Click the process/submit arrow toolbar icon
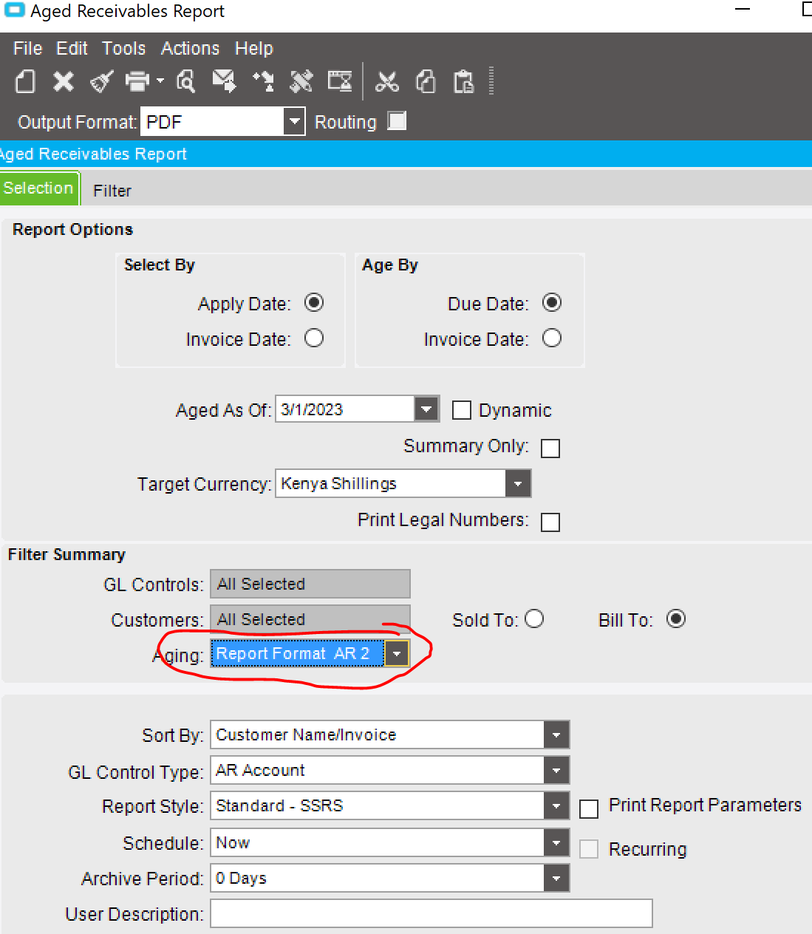The width and height of the screenshot is (812, 934). click(x=264, y=81)
